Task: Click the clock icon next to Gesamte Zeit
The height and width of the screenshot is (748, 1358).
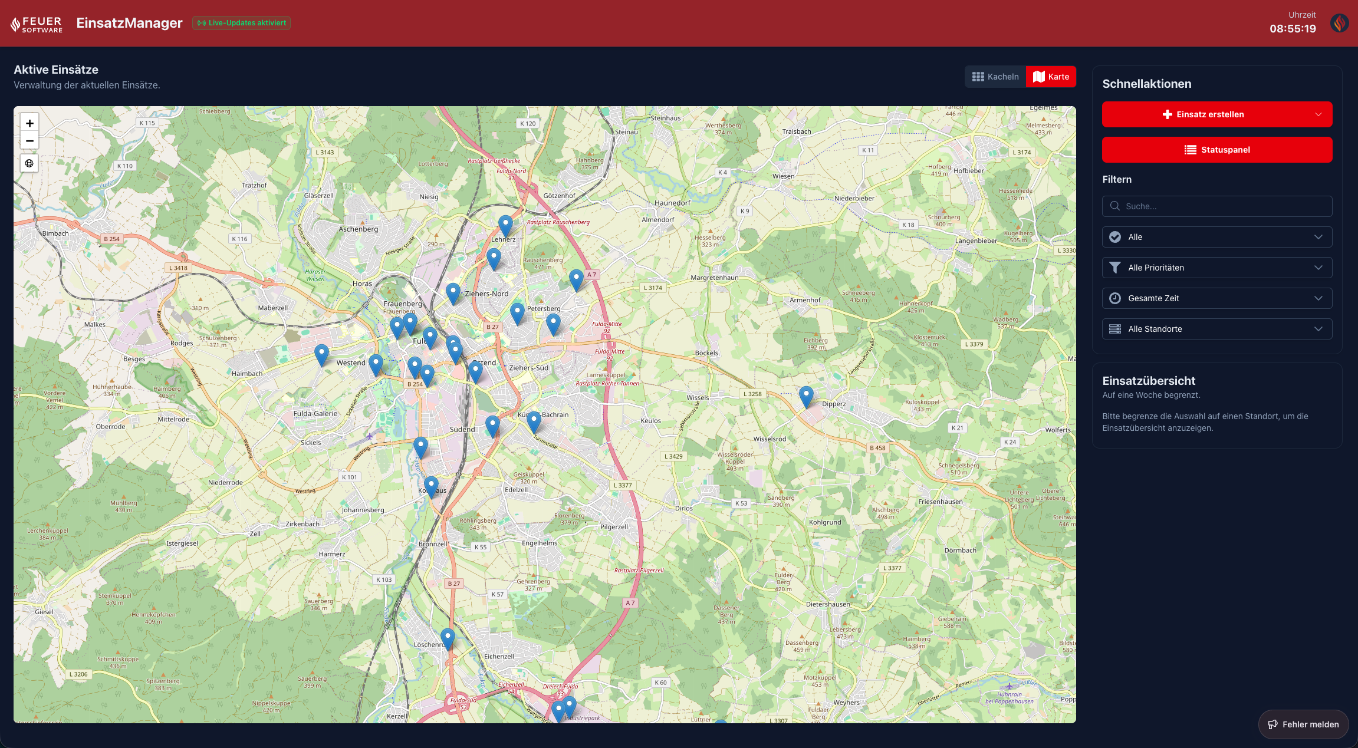Action: tap(1115, 298)
